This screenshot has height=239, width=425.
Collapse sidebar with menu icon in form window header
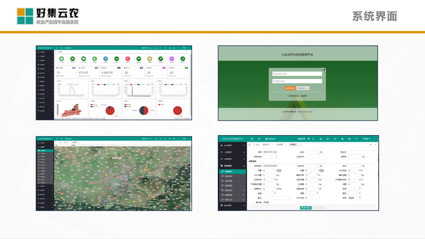coord(252,139)
